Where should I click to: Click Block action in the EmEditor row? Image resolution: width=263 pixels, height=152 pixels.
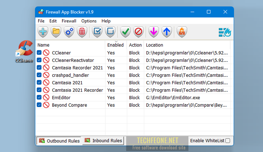pos(134,98)
